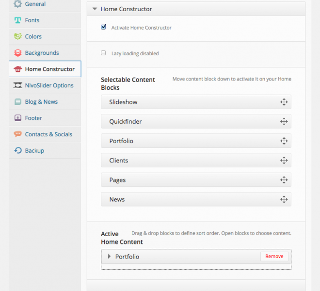Viewport: 320px width, 291px height.
Task: Click the Fonts T icon
Action: coord(18,20)
